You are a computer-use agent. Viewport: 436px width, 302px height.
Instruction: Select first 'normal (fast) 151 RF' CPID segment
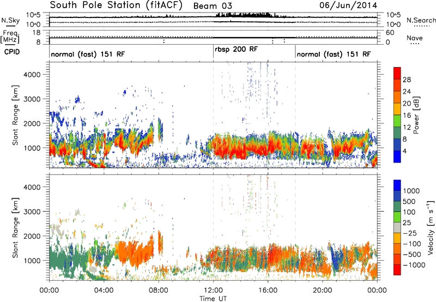click(88, 54)
